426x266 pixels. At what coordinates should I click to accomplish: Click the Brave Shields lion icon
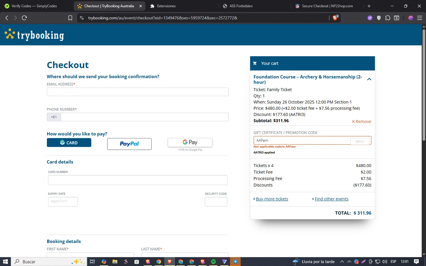335,18
